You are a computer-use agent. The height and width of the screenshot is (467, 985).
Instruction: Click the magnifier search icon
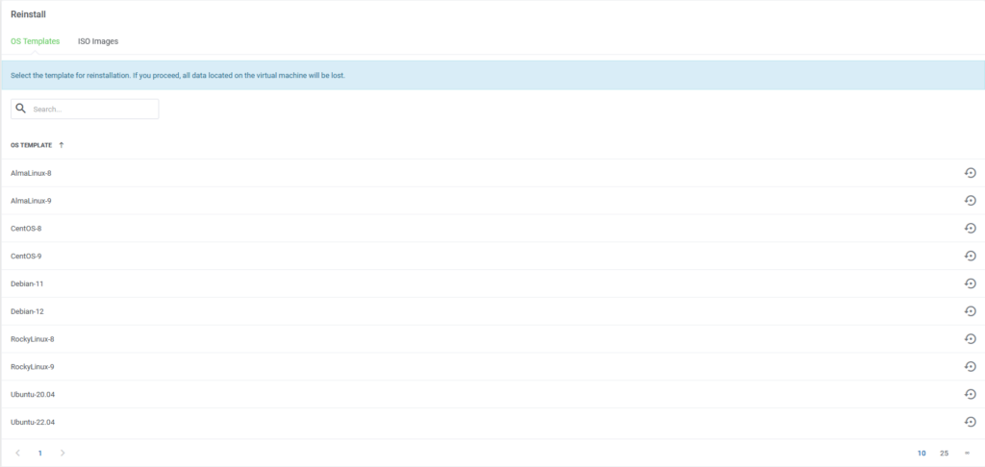[x=21, y=109]
